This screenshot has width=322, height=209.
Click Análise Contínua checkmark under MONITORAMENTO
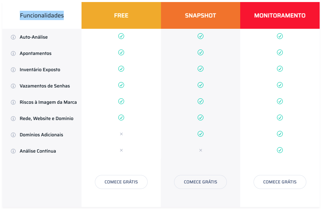pyautogui.click(x=280, y=150)
